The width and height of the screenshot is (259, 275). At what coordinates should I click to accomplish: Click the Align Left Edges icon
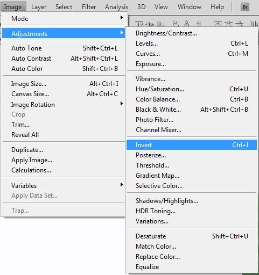pyautogui.click(x=176, y=24)
